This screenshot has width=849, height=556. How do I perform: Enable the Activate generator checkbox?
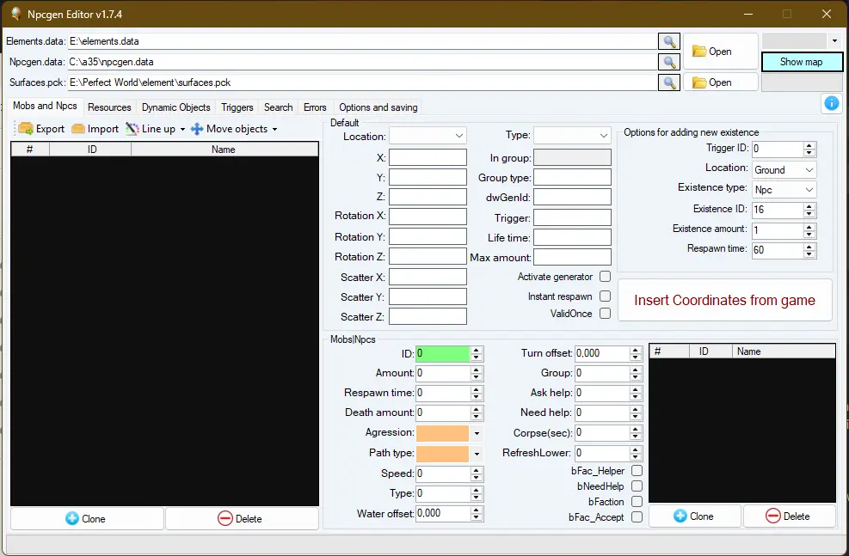click(606, 277)
